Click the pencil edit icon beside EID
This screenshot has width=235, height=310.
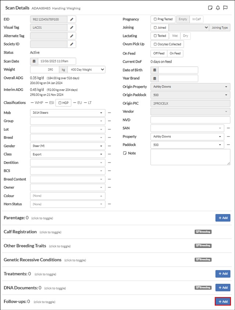[72, 19]
